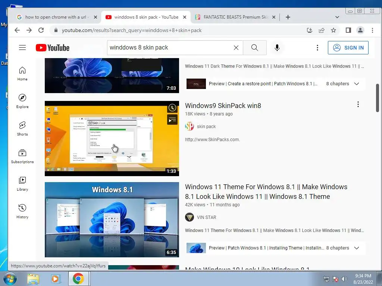
Task: Open History in YouTube sidebar
Action: [x=22, y=212]
